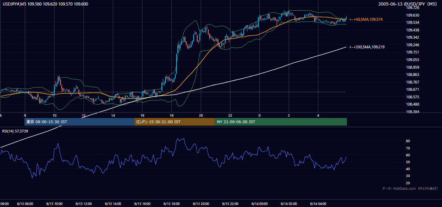
Task: Click price axis value 108.863
Action: pyautogui.click(x=413, y=75)
